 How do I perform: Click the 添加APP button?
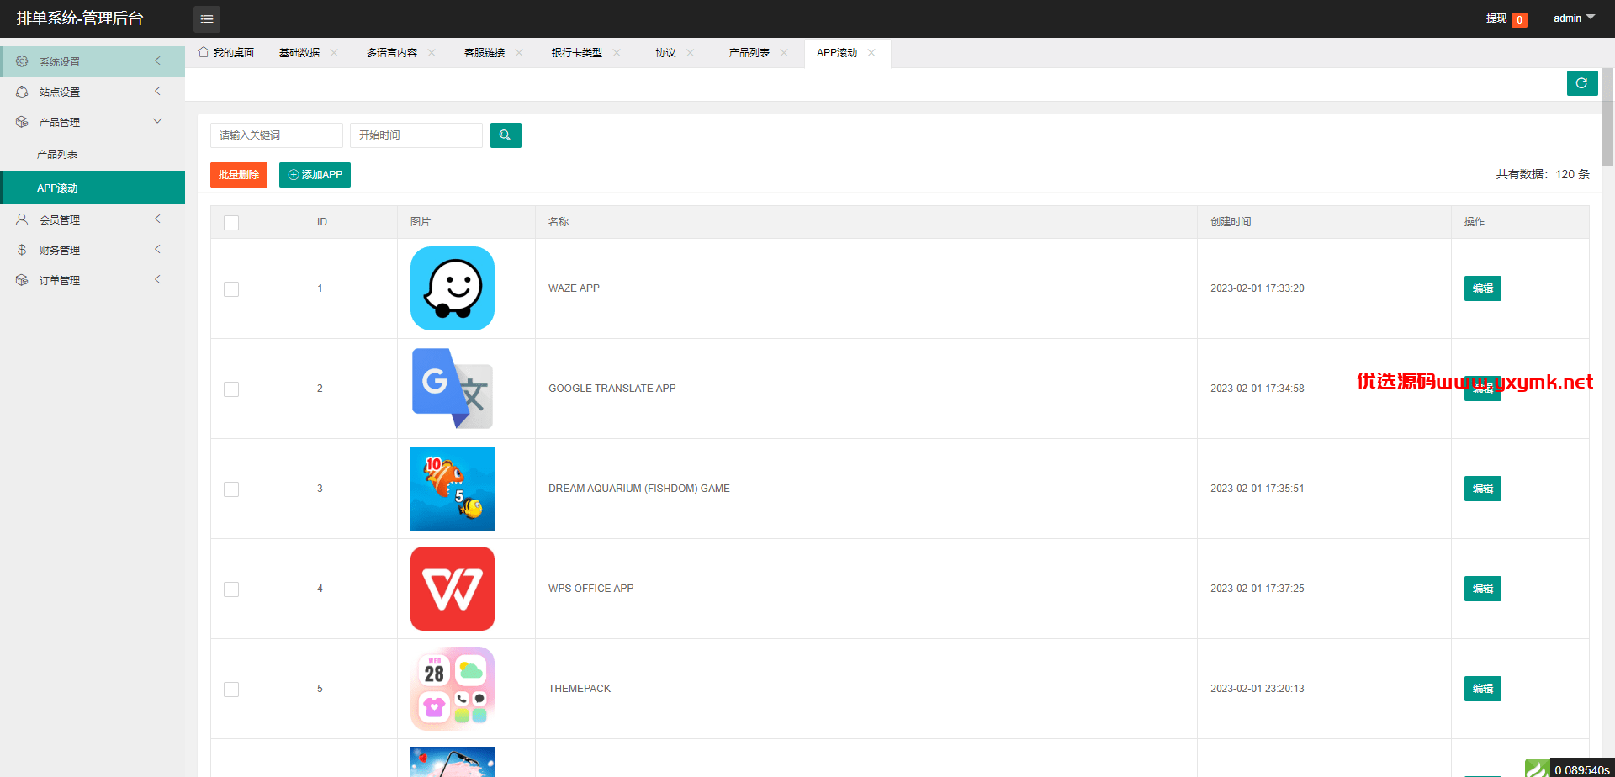tap(315, 175)
